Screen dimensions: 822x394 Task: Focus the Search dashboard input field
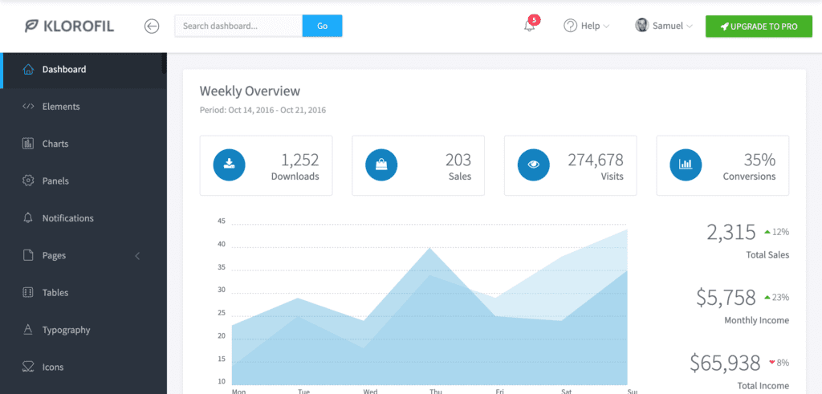point(238,26)
